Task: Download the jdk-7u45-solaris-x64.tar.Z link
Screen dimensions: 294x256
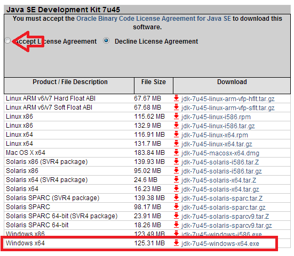Action: click(x=219, y=180)
